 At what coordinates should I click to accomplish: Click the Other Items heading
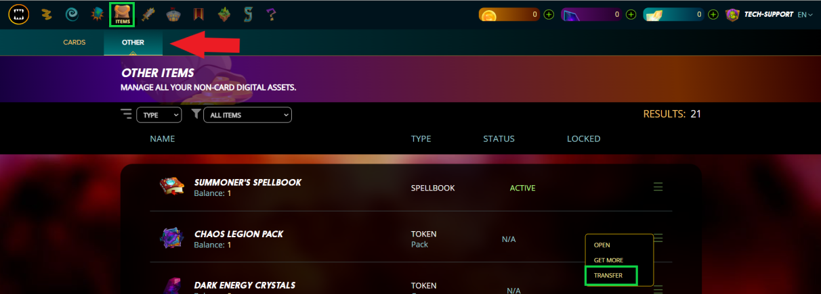pos(158,73)
